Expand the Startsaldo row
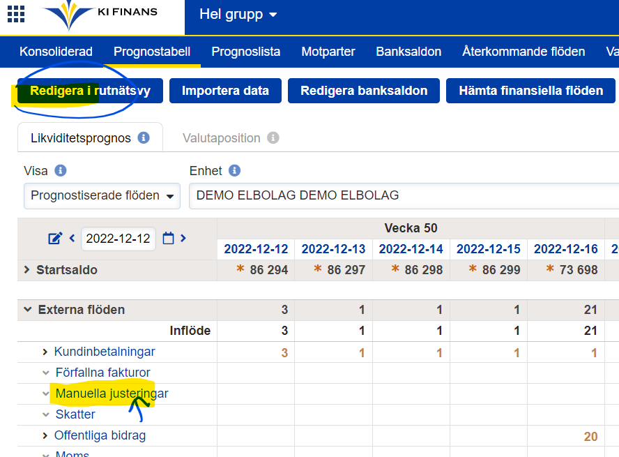The width and height of the screenshot is (619, 457). coord(26,270)
